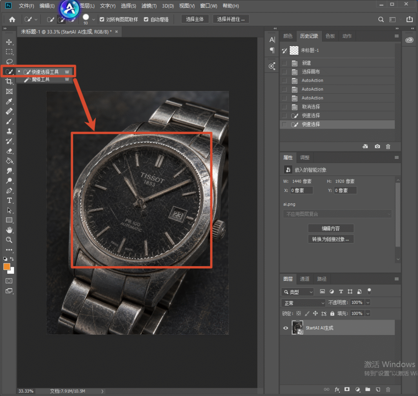
Task: Select the Hand tool
Action: click(9, 230)
